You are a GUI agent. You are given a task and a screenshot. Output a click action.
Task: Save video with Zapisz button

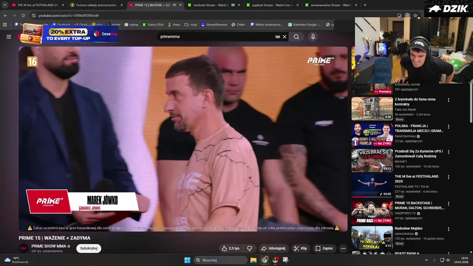(x=324, y=248)
